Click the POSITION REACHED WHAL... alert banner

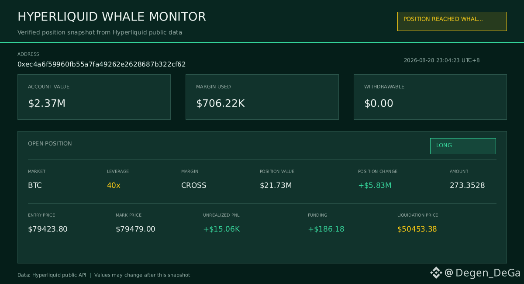coord(452,21)
